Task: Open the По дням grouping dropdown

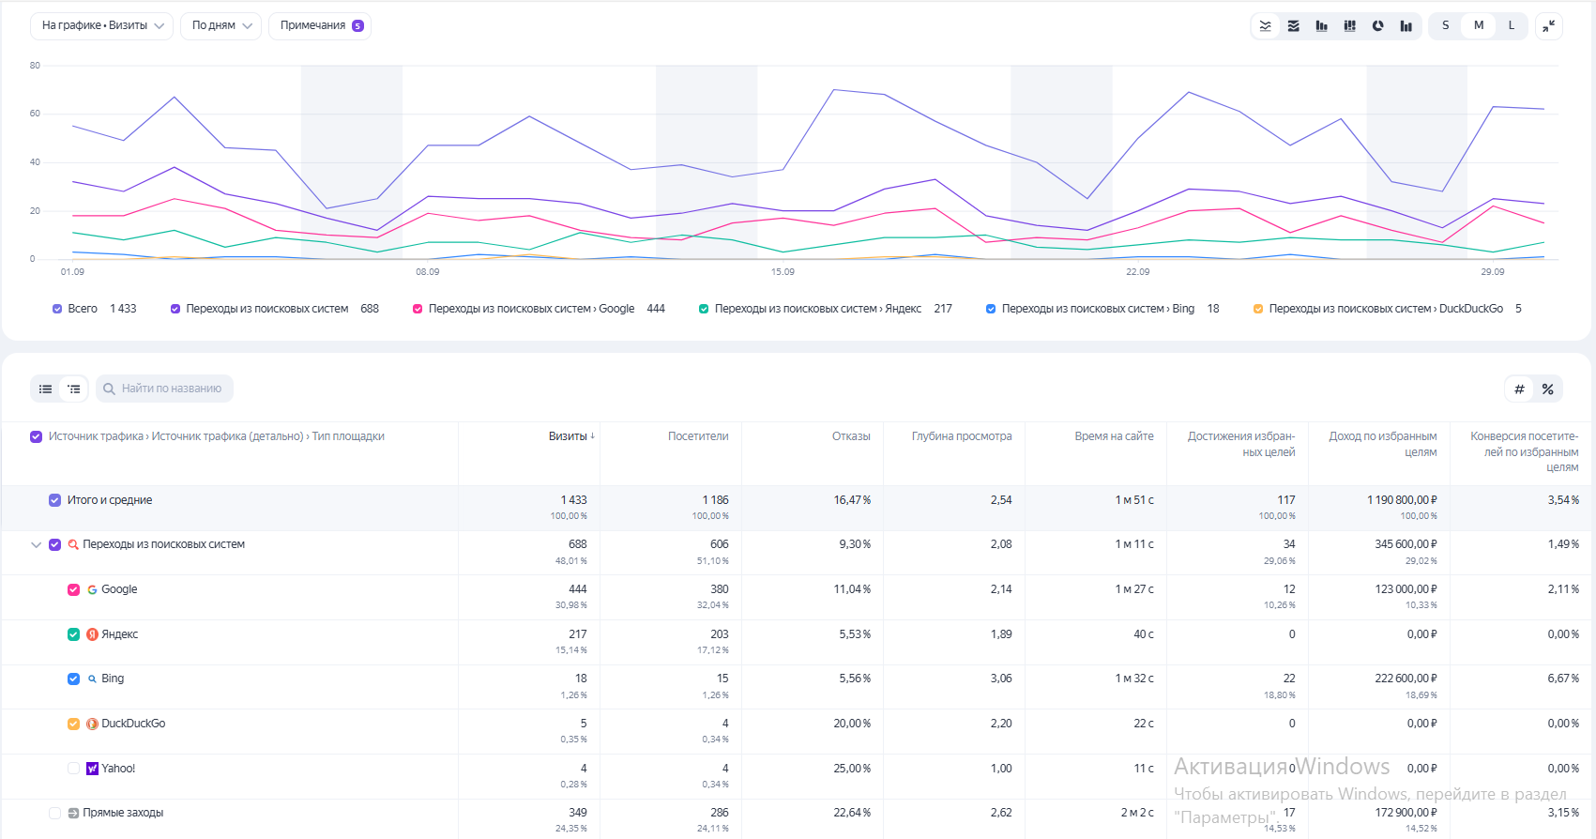Action: 220,26
